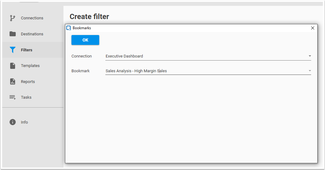
Task: Open the Reports text label in sidebar
Action: point(28,82)
